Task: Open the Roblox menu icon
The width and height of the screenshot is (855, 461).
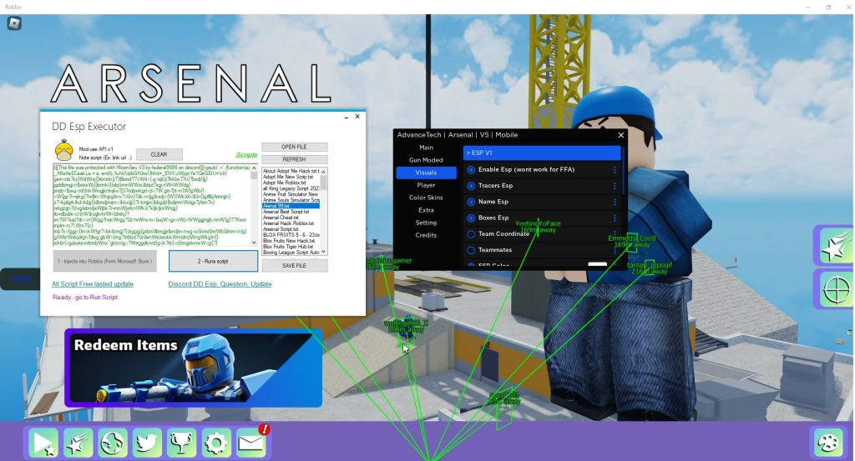Action: (x=14, y=23)
